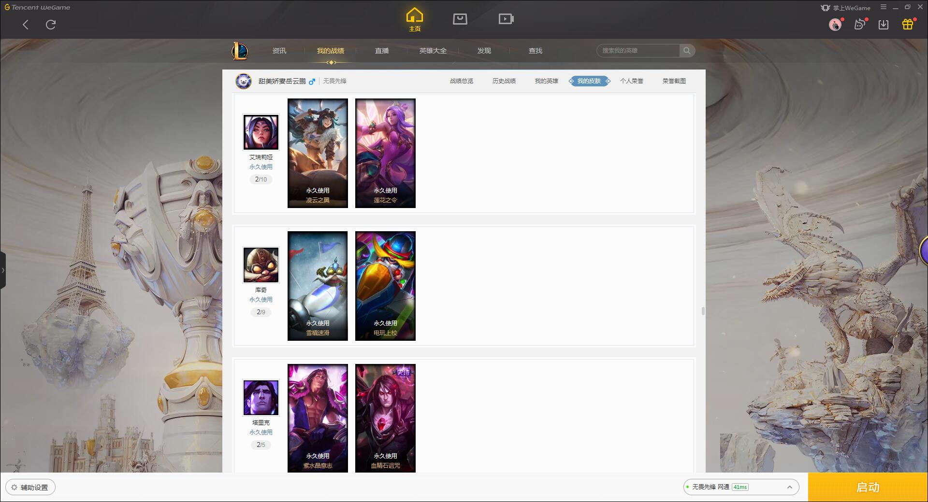Click the League of Legends logo icon
The width and height of the screenshot is (928, 502).
pos(240,51)
